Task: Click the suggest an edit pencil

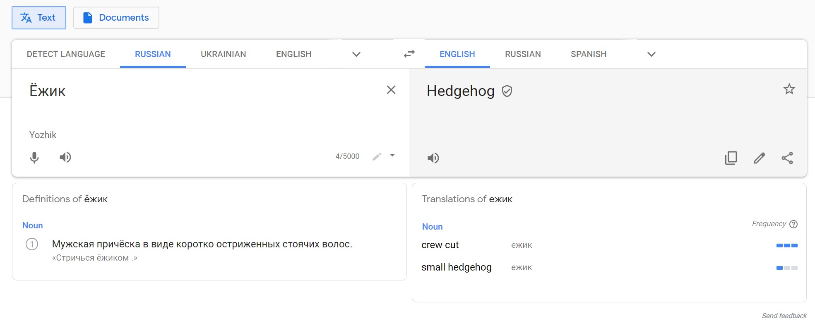Action: point(759,158)
